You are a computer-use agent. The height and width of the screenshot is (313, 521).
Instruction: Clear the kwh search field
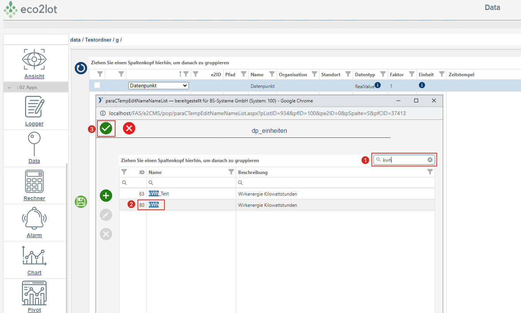(x=430, y=160)
